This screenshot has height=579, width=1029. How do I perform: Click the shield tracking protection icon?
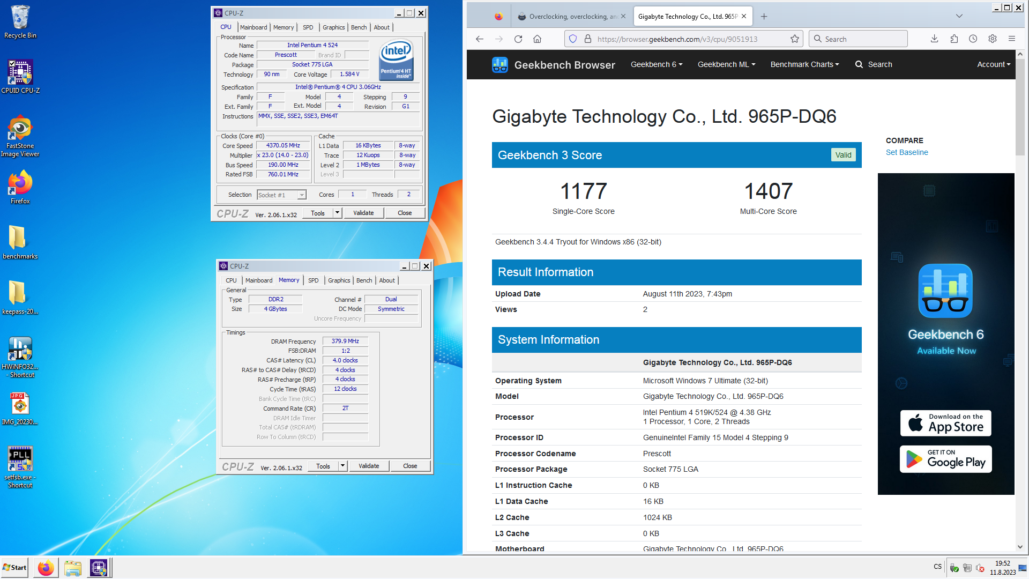coord(573,39)
